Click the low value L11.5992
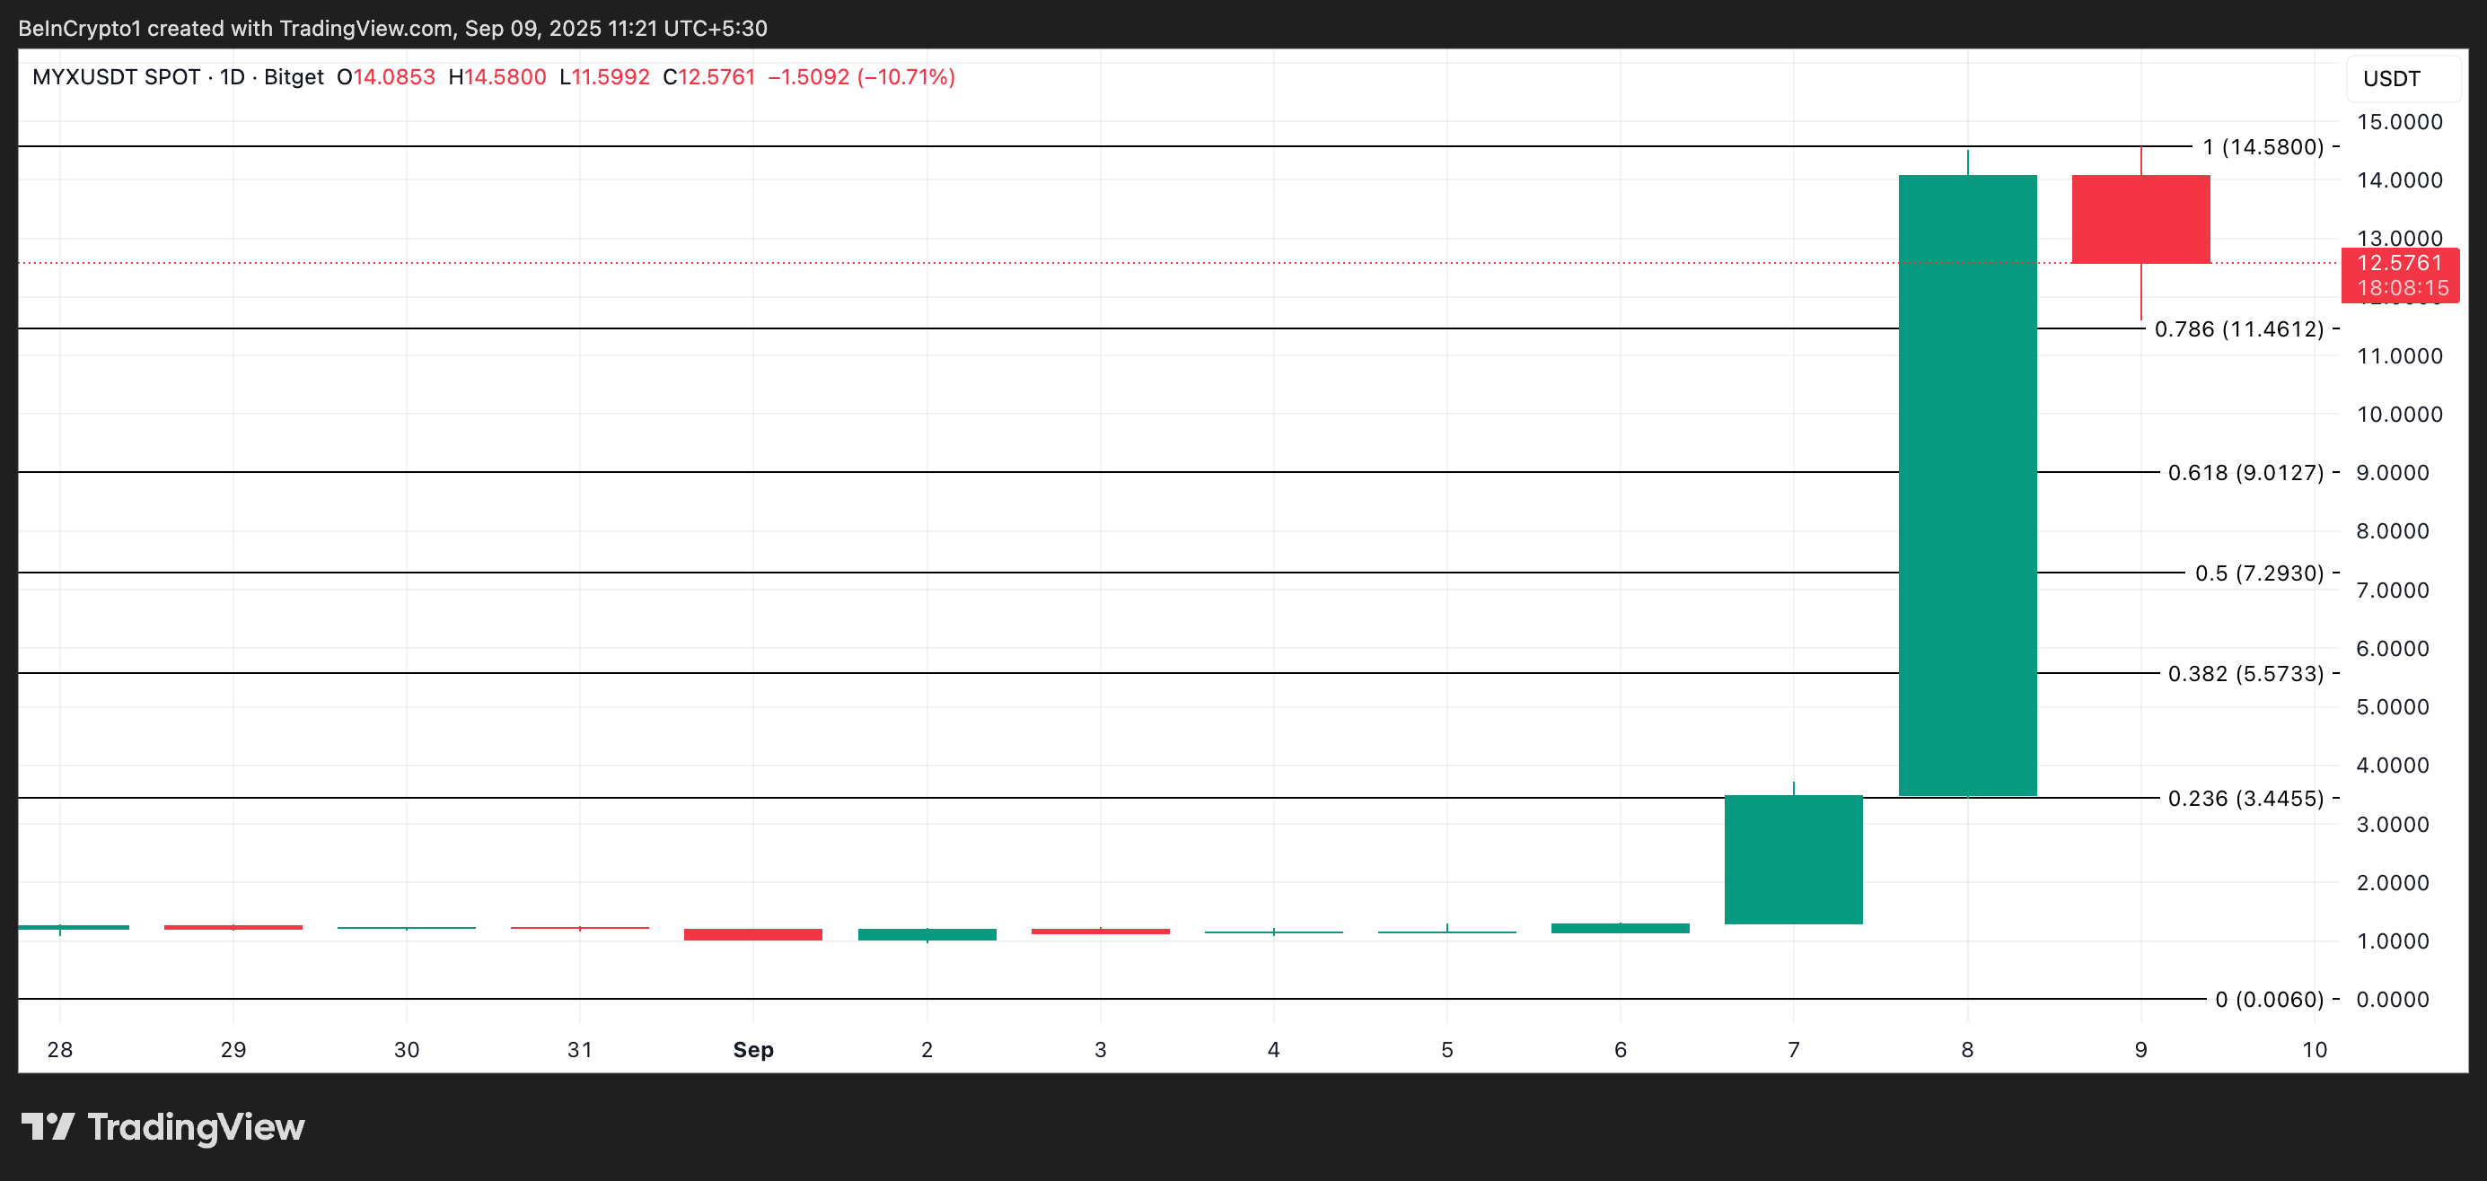 (x=606, y=77)
